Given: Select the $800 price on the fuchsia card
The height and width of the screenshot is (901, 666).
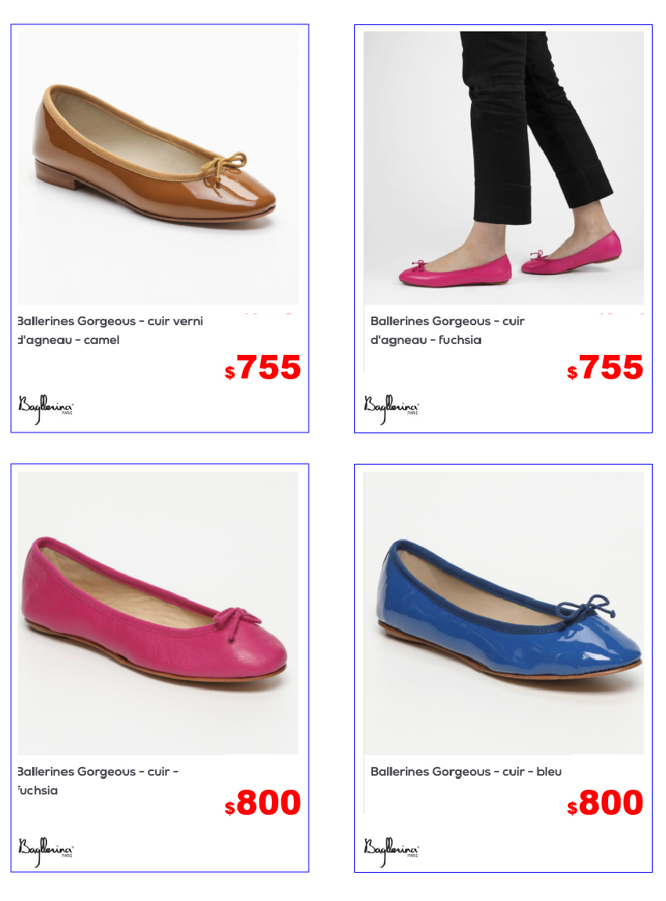Looking at the screenshot, I should 262,802.
